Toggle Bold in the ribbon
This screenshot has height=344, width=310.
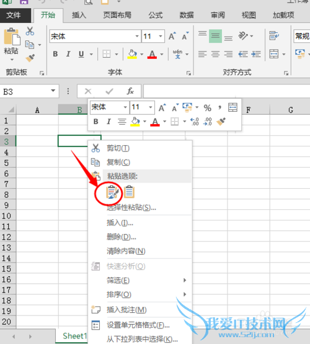[x=55, y=54]
